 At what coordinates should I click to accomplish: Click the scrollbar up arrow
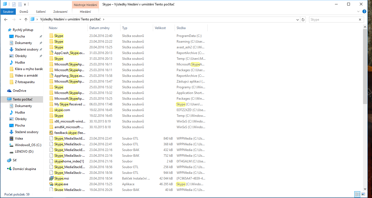point(365,26)
